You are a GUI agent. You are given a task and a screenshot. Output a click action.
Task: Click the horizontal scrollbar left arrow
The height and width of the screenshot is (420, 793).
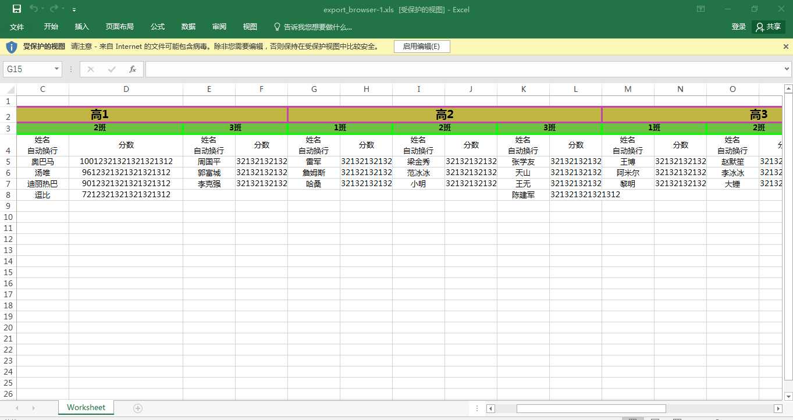tap(491, 408)
